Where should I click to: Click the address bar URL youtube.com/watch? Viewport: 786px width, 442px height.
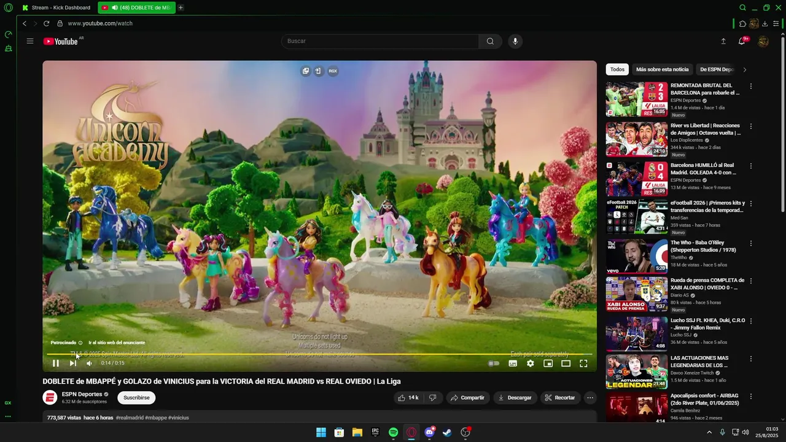100,23
